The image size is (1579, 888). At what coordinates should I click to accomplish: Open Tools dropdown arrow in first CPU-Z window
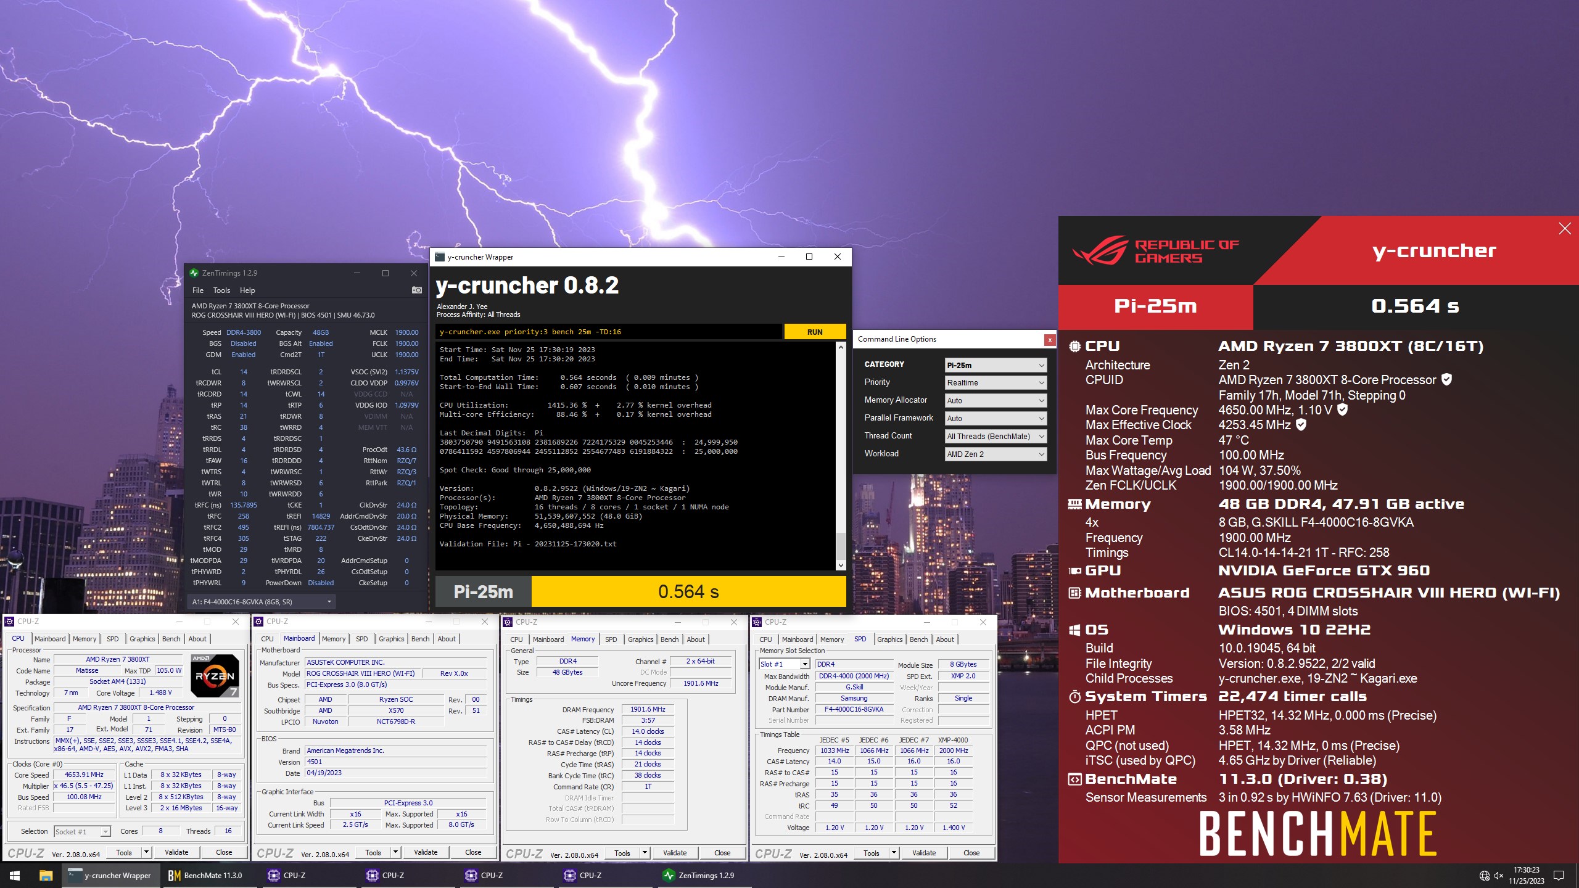point(146,852)
